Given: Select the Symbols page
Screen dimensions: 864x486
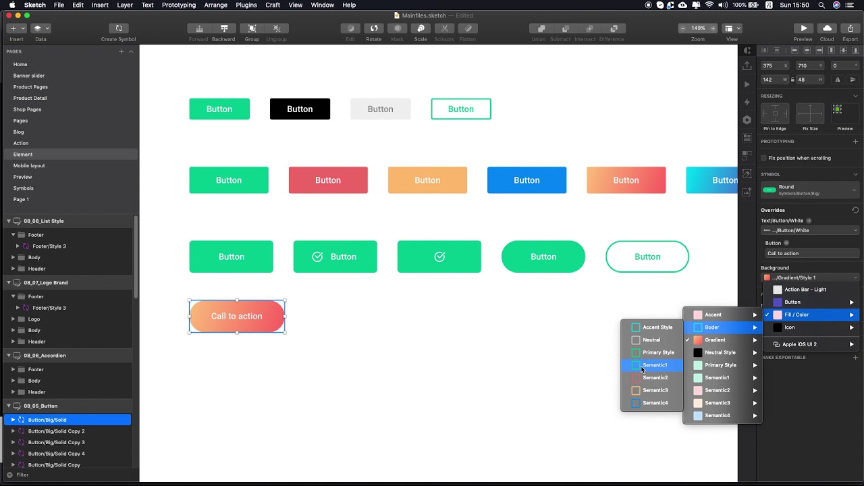Looking at the screenshot, I should (24, 188).
